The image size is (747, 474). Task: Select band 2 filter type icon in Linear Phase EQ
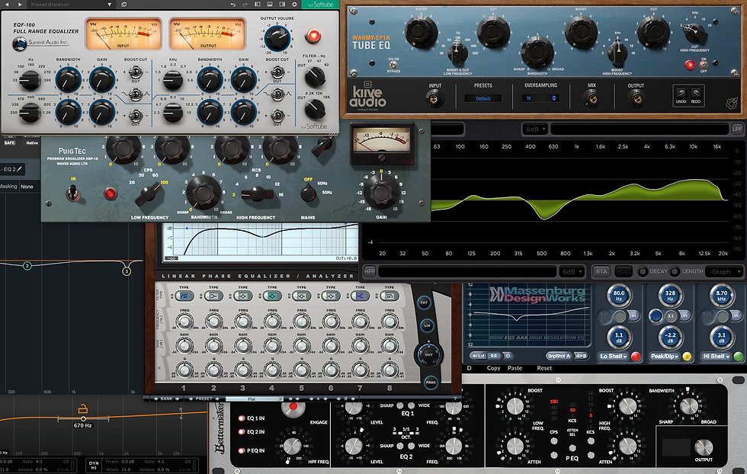(x=213, y=296)
